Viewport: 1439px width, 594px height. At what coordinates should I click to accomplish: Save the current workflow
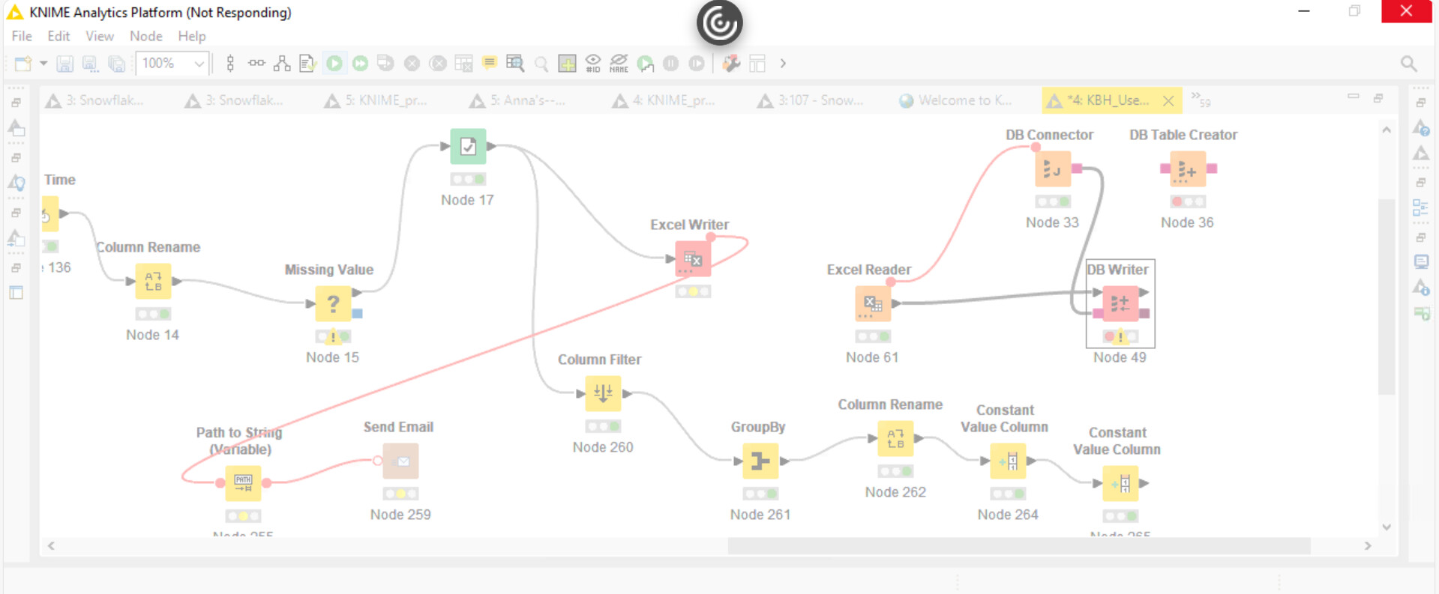click(65, 64)
